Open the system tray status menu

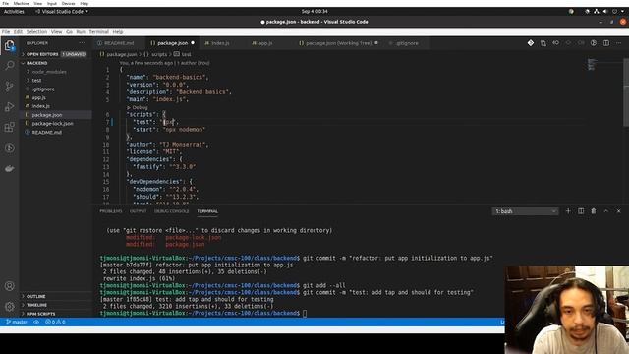[605, 11]
